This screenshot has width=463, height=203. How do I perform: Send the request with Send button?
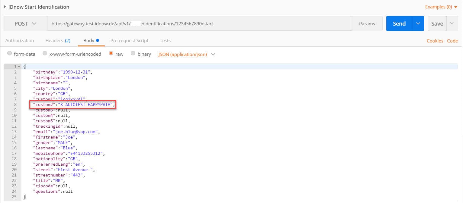(399, 23)
